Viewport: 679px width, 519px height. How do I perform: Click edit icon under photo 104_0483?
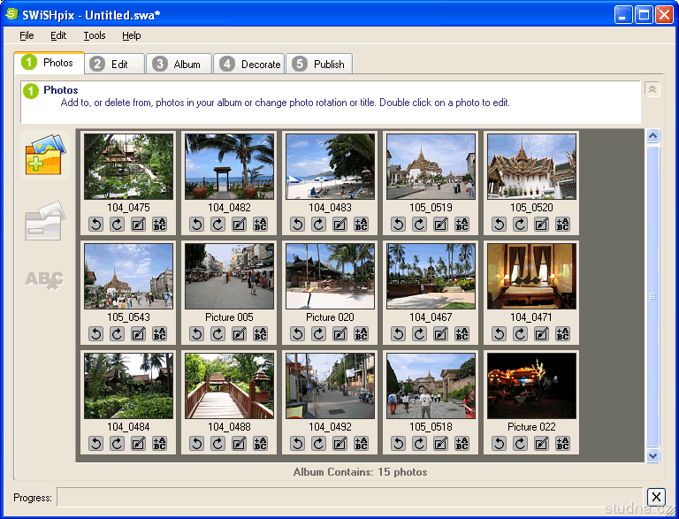point(339,224)
